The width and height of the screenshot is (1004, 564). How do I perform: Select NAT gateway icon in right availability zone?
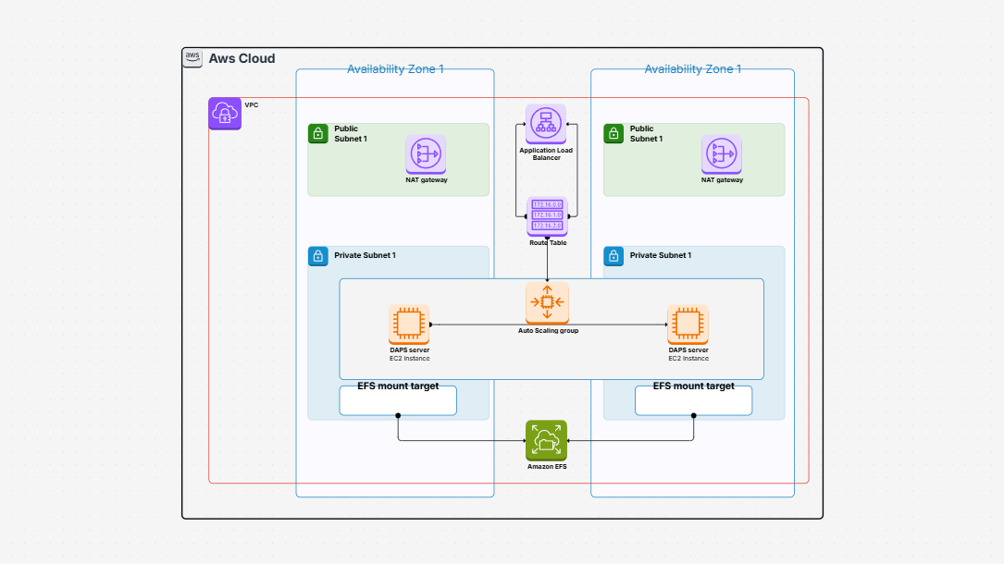pos(722,154)
